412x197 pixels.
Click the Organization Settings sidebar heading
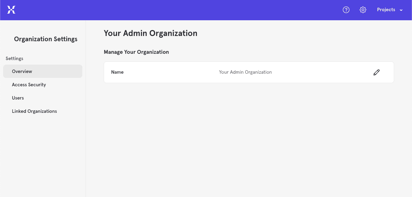coord(46,39)
